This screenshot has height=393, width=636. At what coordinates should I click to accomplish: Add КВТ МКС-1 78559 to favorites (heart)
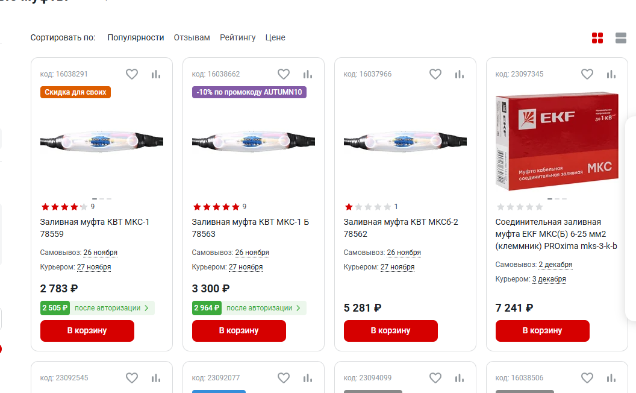click(x=132, y=74)
